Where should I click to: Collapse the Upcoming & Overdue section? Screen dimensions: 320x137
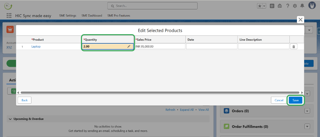click(x=10, y=119)
